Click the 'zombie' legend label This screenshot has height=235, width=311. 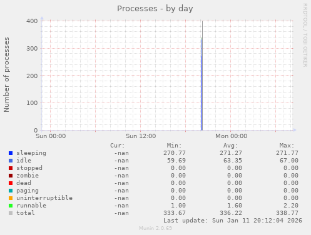point(28,176)
